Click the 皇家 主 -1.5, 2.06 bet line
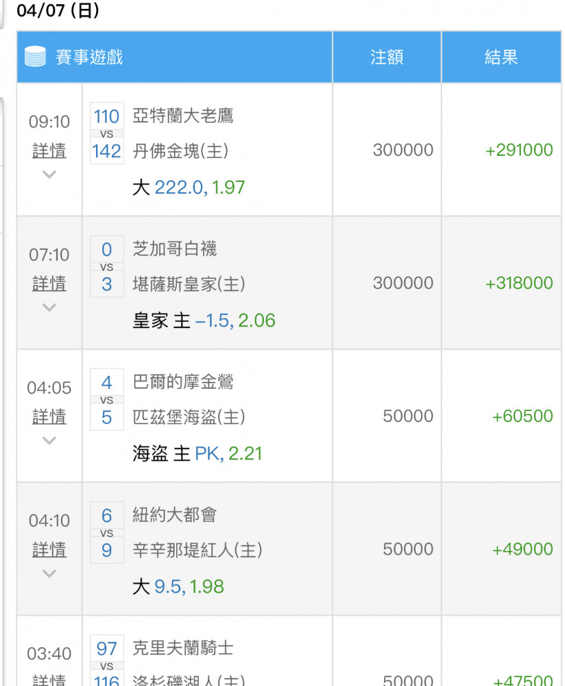This screenshot has width=565, height=686. point(204,320)
